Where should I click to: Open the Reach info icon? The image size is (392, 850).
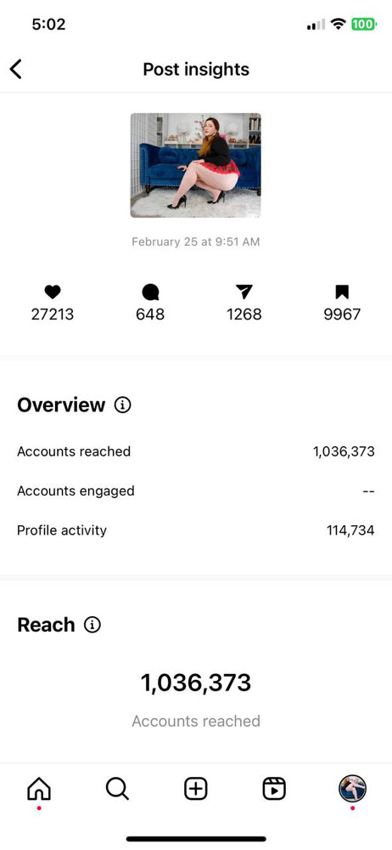click(x=92, y=625)
